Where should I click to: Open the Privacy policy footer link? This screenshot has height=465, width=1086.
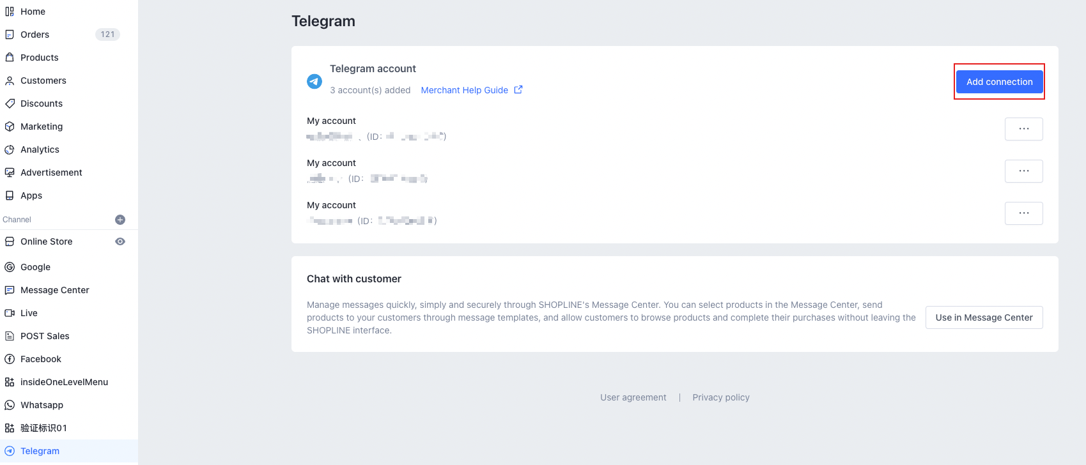pyautogui.click(x=720, y=397)
